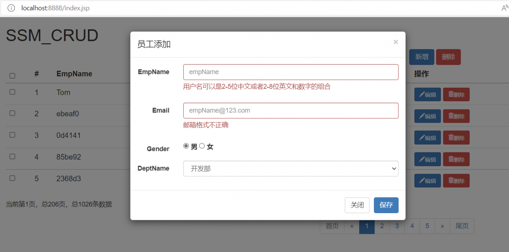Screen dimensions: 509x252
Task: Click the 删除 trash button in row 5
Action: coord(456,181)
